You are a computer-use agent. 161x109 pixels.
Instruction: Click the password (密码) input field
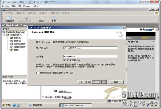(x=90, y=56)
